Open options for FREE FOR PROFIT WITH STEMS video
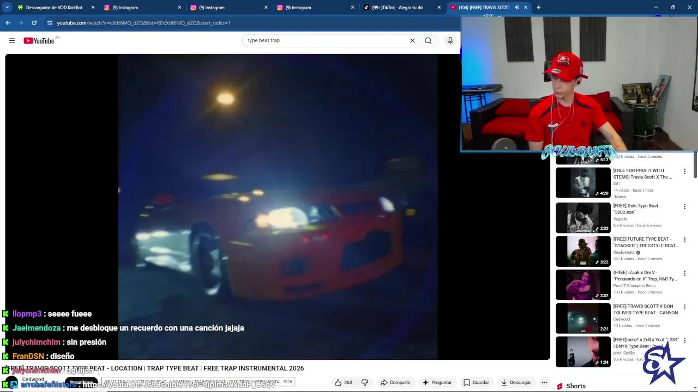 tap(684, 171)
